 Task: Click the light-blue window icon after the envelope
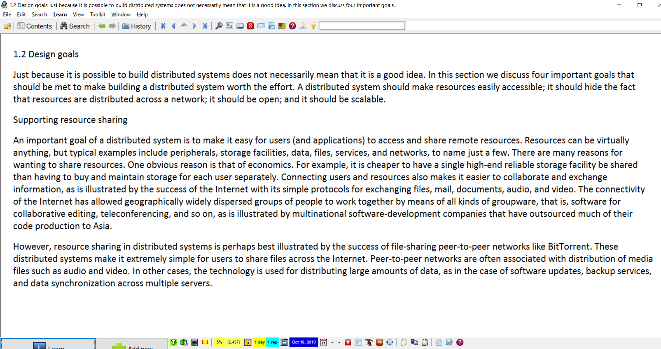(x=271, y=26)
